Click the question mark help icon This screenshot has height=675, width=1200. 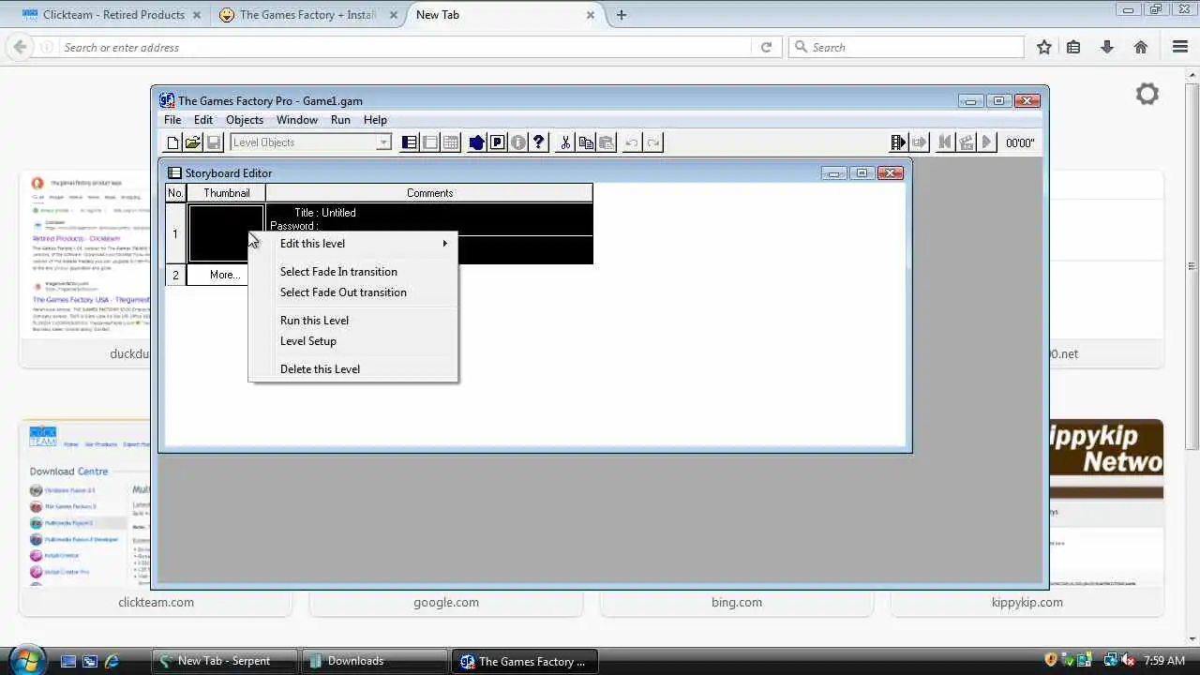pyautogui.click(x=539, y=142)
